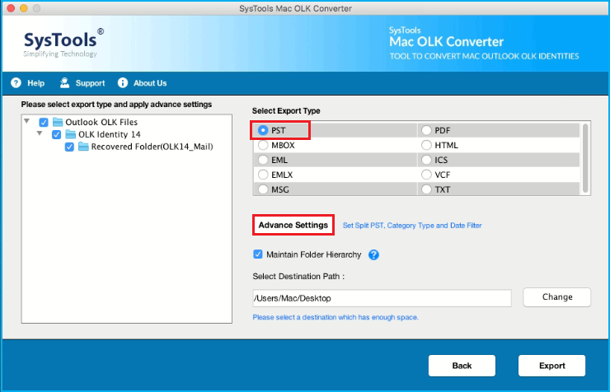Select the ICS export type radio button
Viewport: 610px width, 392px height.
coord(426,160)
